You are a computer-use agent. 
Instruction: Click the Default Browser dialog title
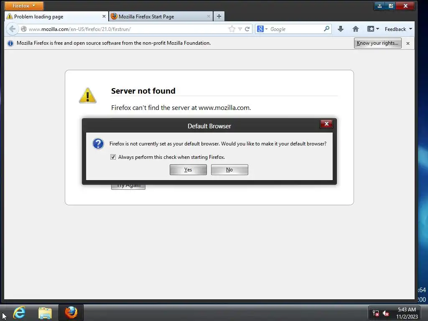point(209,126)
